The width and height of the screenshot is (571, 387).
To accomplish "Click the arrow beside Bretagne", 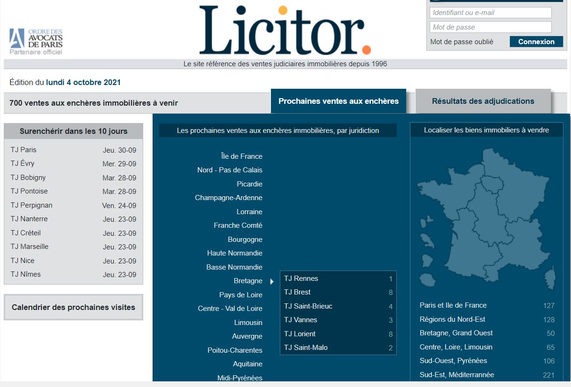I will point(272,281).
